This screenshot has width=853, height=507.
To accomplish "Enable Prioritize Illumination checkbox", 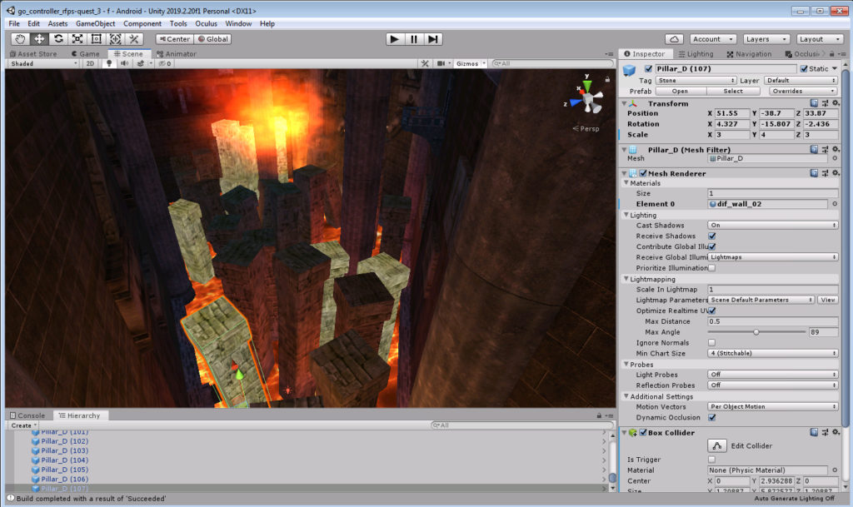I will (711, 268).
